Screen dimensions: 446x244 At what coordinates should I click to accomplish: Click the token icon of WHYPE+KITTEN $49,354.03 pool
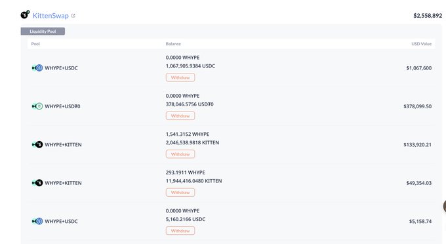[x=37, y=183]
